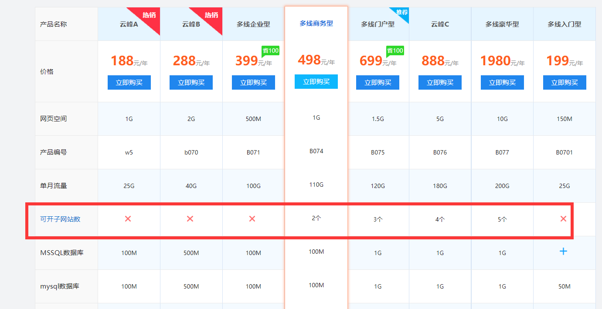The image size is (602, 309).
Task: Click the red X under 多线入门型 column
Action: 563,219
